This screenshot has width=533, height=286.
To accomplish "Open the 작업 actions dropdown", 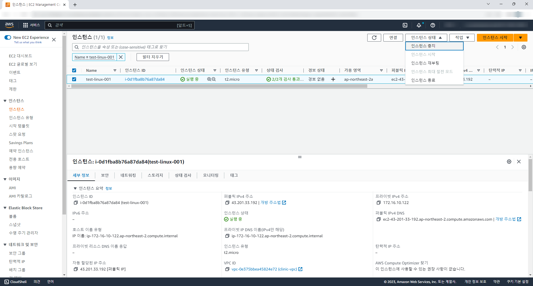I will 462,38.
